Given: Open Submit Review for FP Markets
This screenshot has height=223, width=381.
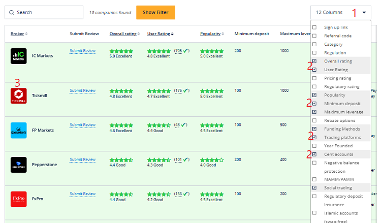Looking at the screenshot, I should coord(83,125).
